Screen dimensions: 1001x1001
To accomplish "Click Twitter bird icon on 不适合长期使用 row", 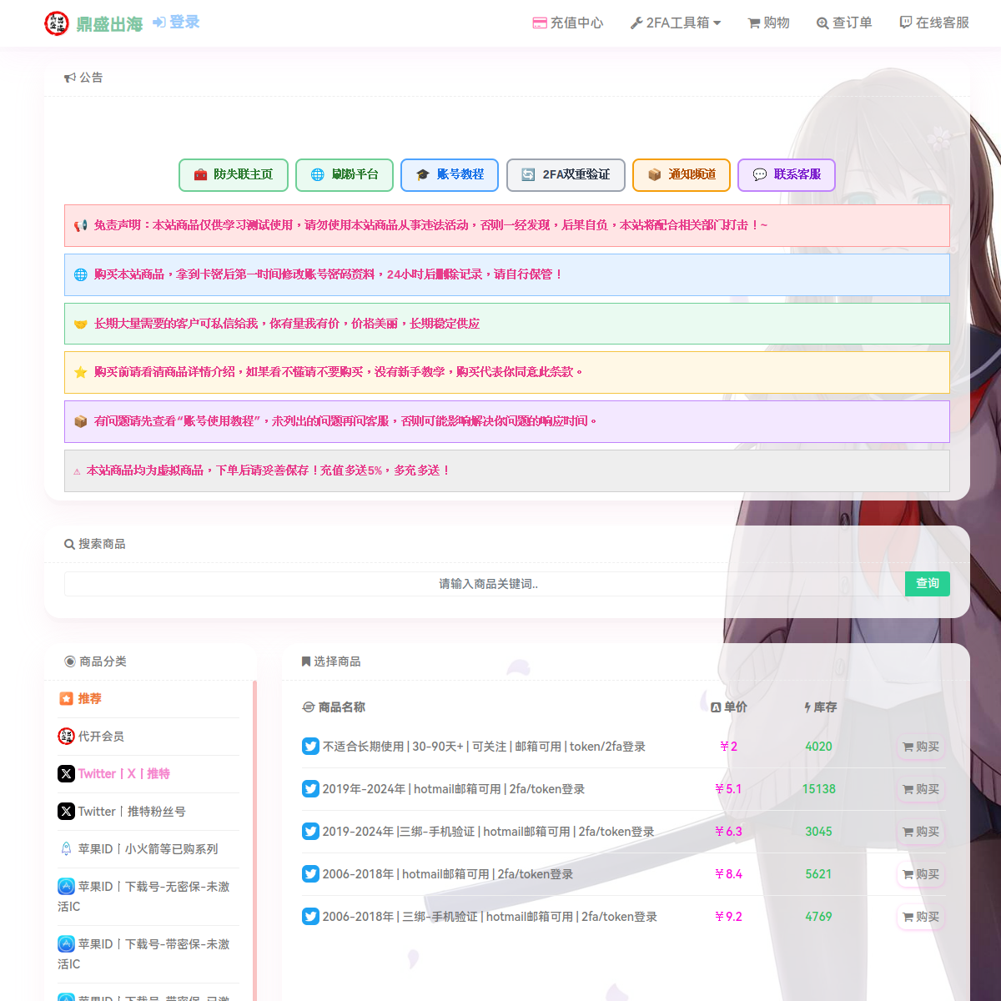I will click(310, 747).
